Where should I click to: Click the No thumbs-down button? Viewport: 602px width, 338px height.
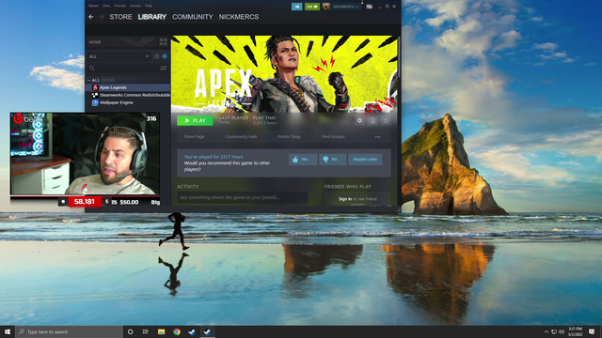(332, 159)
